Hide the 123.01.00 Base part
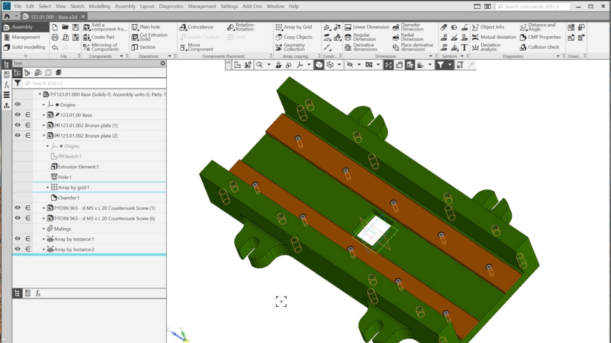Image resolution: width=611 pixels, height=343 pixels. pyautogui.click(x=18, y=115)
